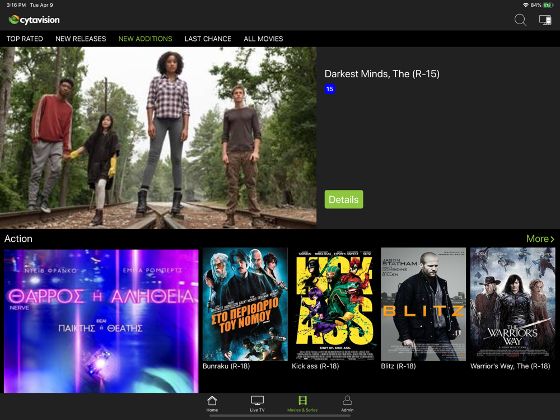Check the battery status icon
Screen dimensions: 560x420
pos(548,5)
